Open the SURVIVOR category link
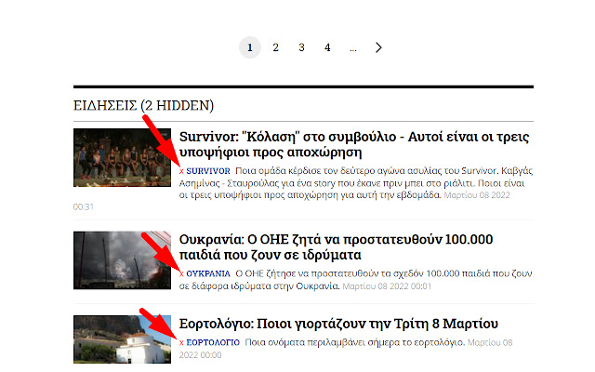This screenshot has width=595, height=372. (208, 171)
